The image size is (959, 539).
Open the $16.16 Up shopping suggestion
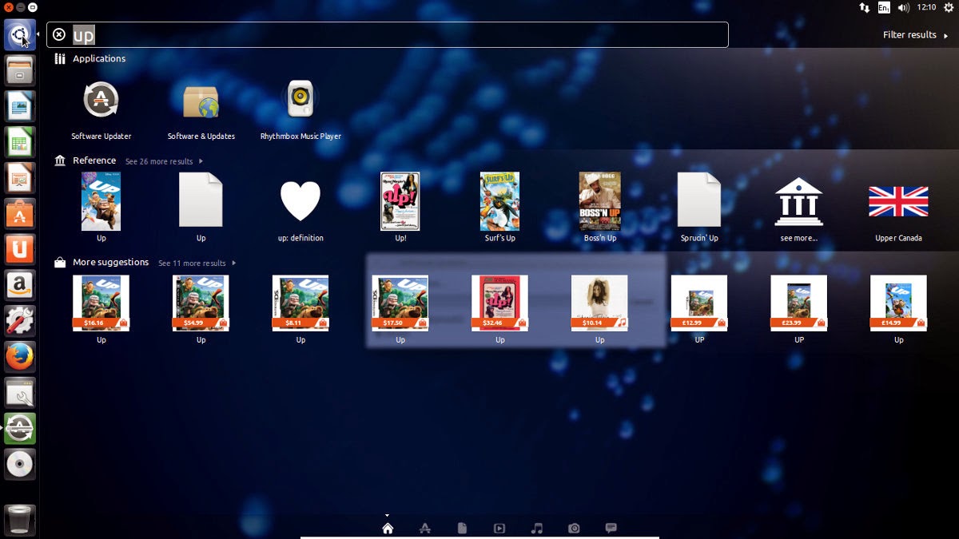(101, 310)
